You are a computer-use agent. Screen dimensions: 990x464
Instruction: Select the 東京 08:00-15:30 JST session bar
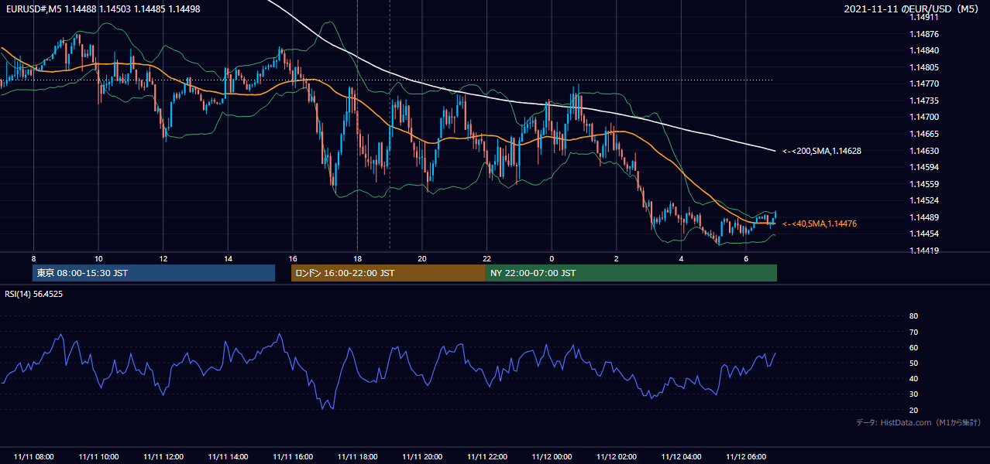[x=154, y=273]
